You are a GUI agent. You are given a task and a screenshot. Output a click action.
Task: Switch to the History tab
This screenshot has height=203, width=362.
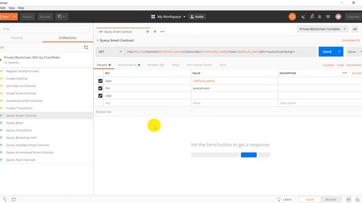[17, 38]
